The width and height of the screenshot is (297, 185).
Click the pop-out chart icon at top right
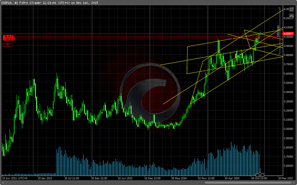click(291, 9)
